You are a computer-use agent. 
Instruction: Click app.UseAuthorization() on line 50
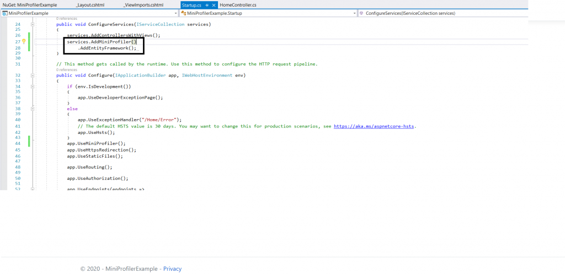tap(97, 179)
